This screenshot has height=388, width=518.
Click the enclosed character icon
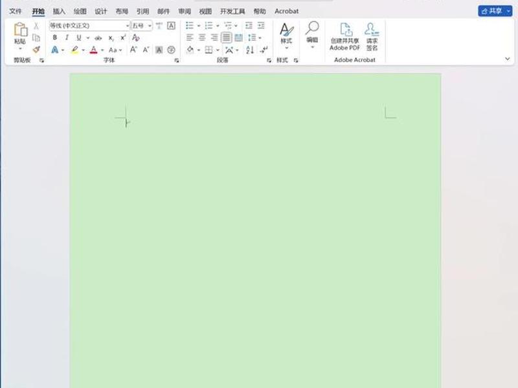click(171, 50)
